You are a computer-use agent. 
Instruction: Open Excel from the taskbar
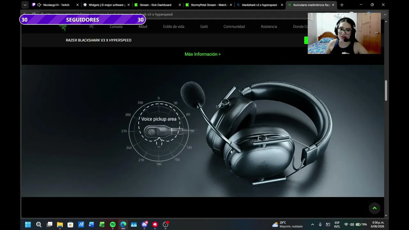click(102, 225)
